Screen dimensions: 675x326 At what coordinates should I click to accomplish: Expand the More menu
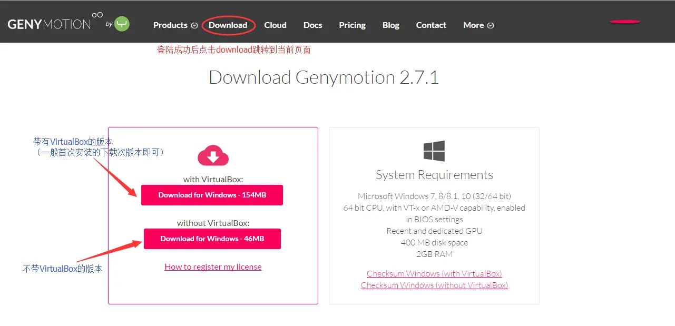[478, 25]
